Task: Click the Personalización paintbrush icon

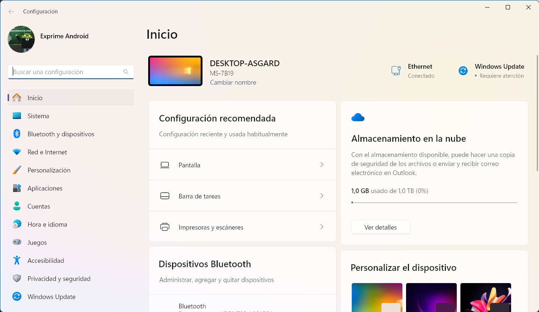Action: [x=17, y=170]
